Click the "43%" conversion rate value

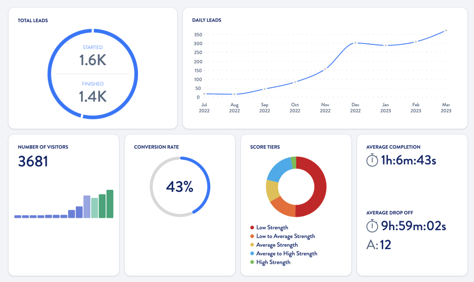tap(180, 187)
